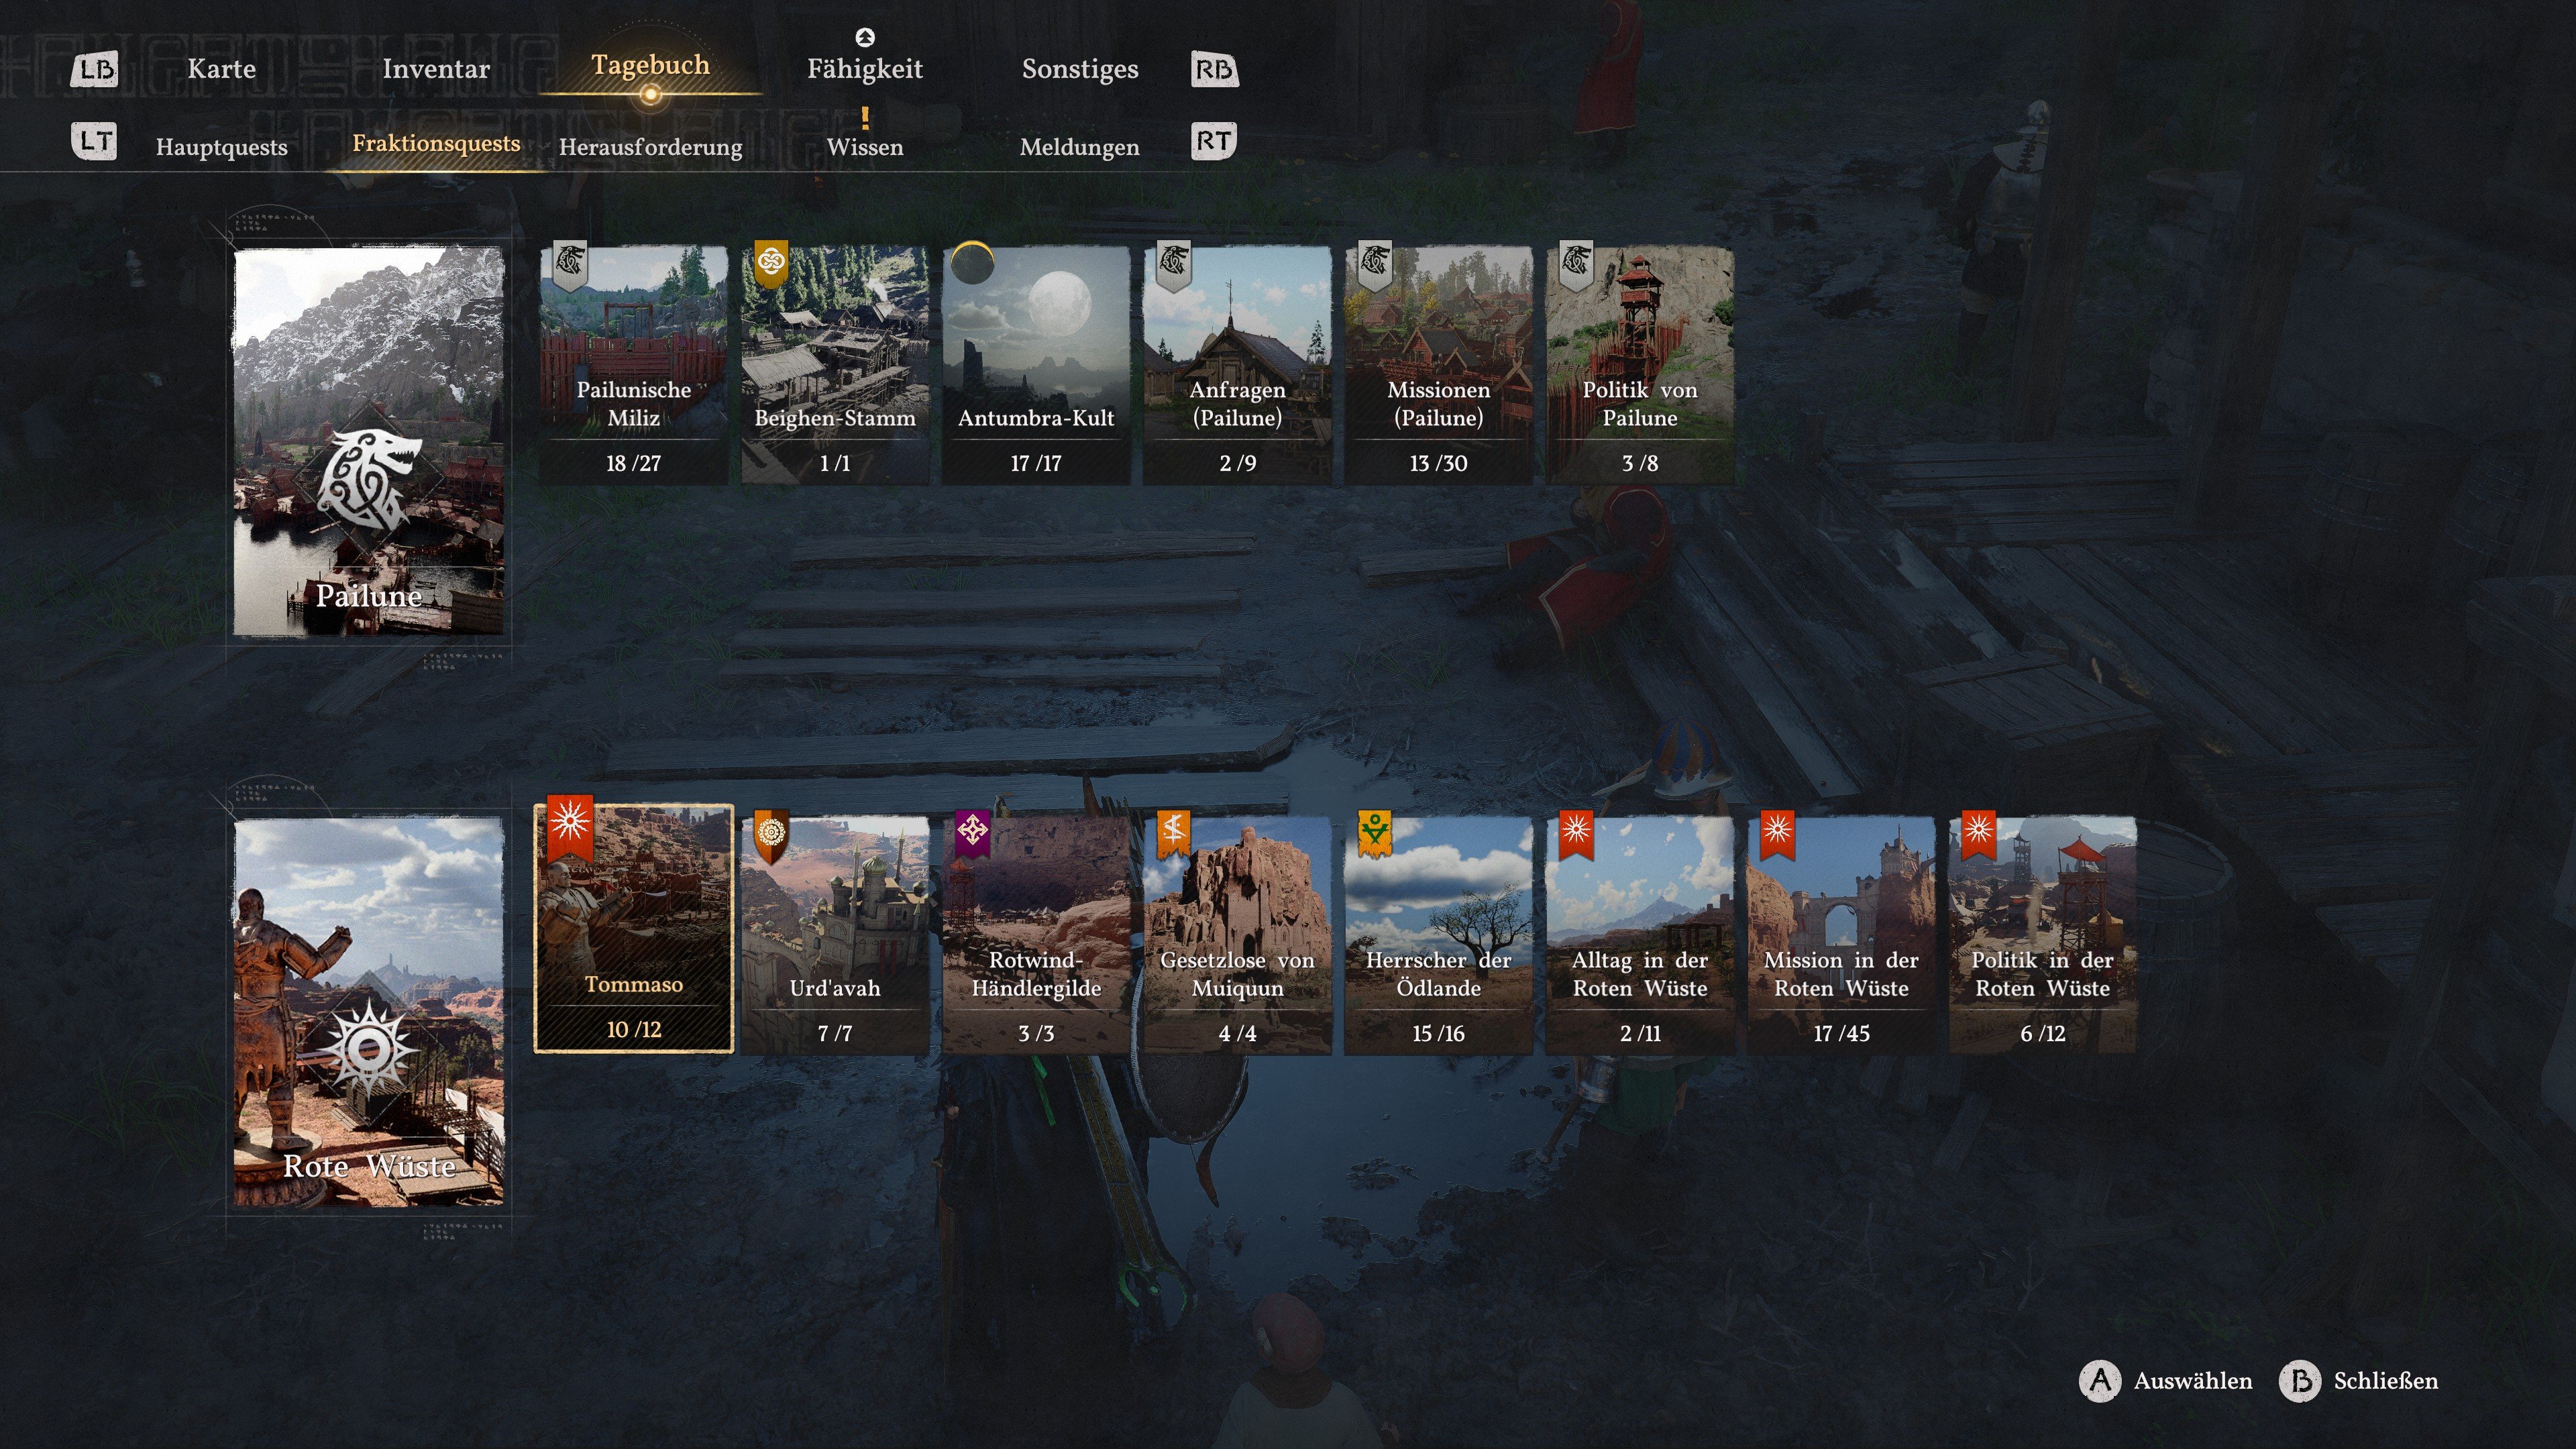Select the Meldungen sub-tab
The height and width of the screenshot is (1449, 2576).
tap(1079, 147)
